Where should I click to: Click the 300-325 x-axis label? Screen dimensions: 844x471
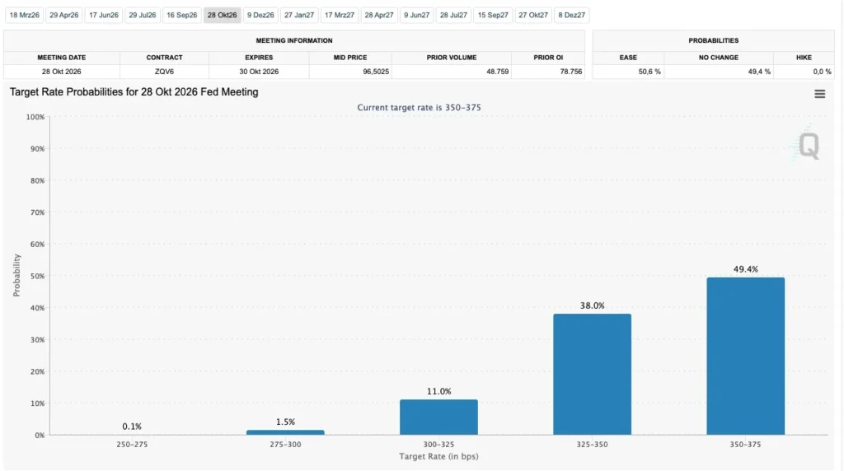(438, 445)
